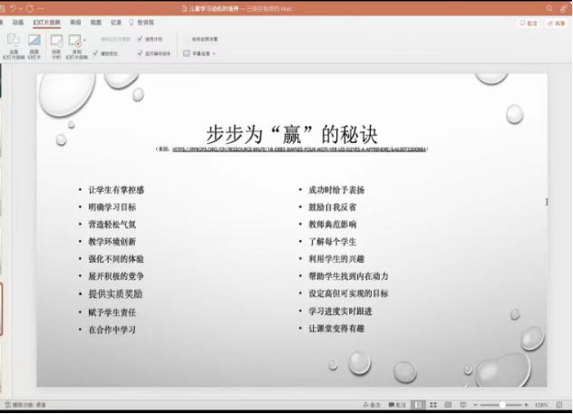Open the Record Slide Show dropdown arrow
Image resolution: width=573 pixels, height=414 pixels.
[84, 42]
